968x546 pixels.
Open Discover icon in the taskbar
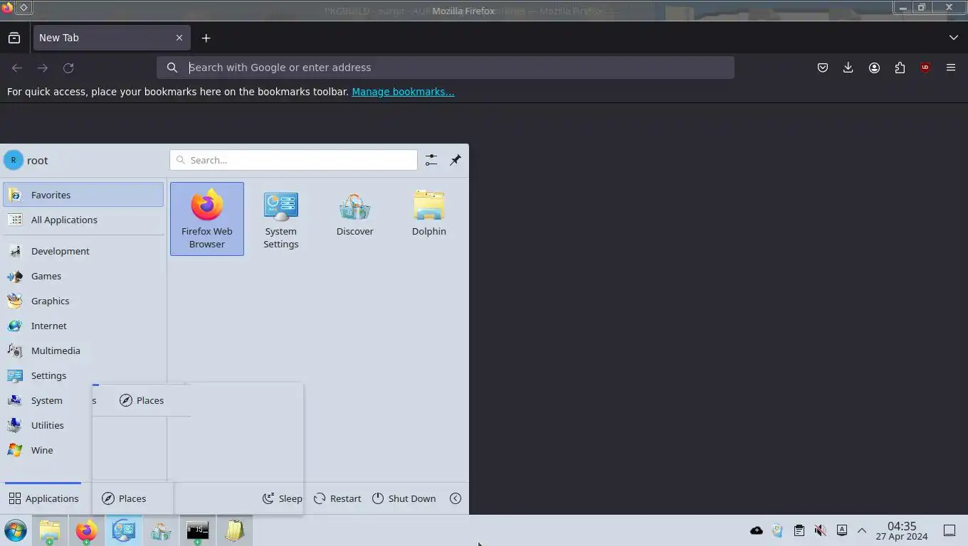coord(160,530)
